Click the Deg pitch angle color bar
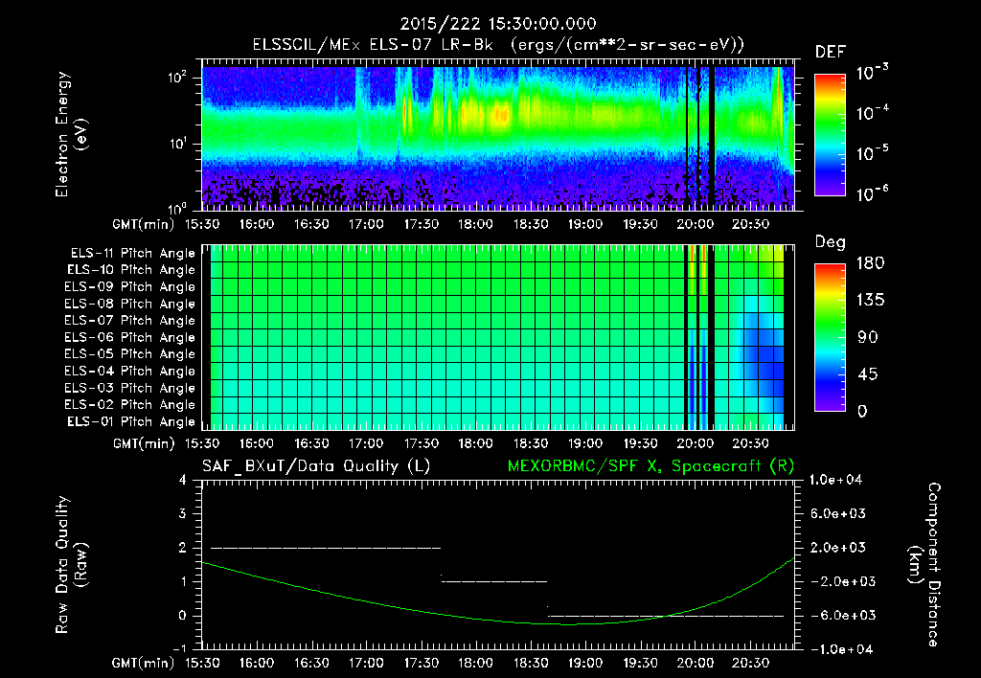This screenshot has height=678, width=981. click(830, 337)
